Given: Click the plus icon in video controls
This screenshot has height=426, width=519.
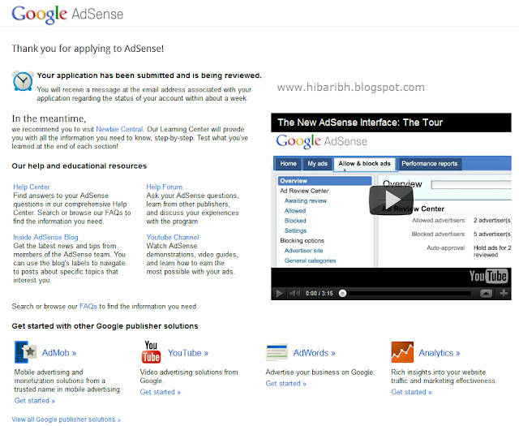Looking at the screenshot, I should click(504, 293).
